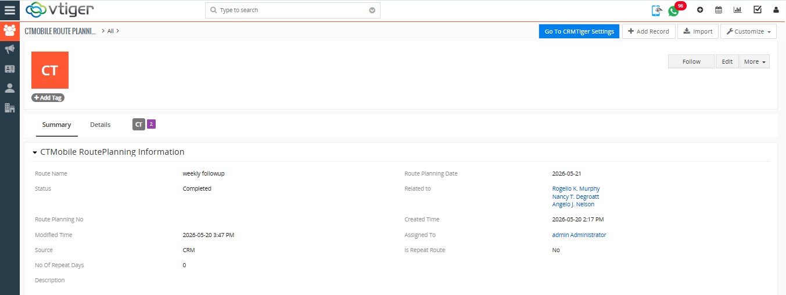Open Nancy T. Degroatt related record
This screenshot has height=295, width=786.
coord(575,196)
